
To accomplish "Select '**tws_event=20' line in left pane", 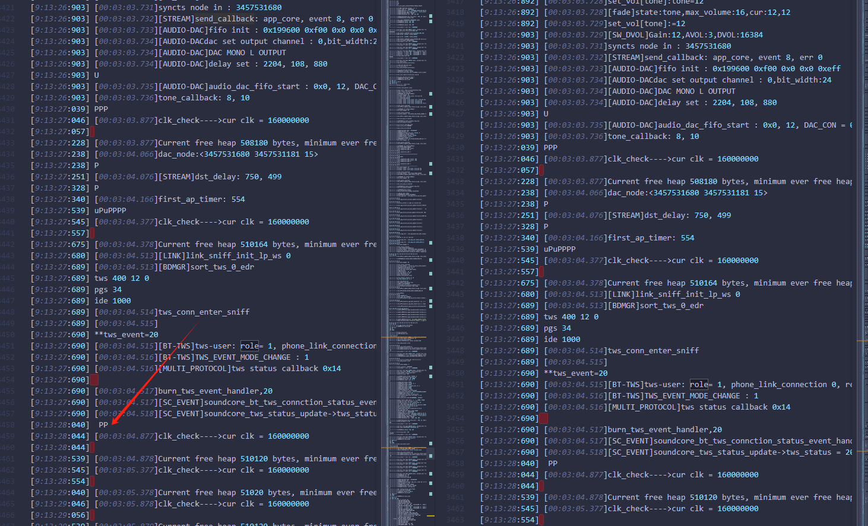I will (x=126, y=334).
